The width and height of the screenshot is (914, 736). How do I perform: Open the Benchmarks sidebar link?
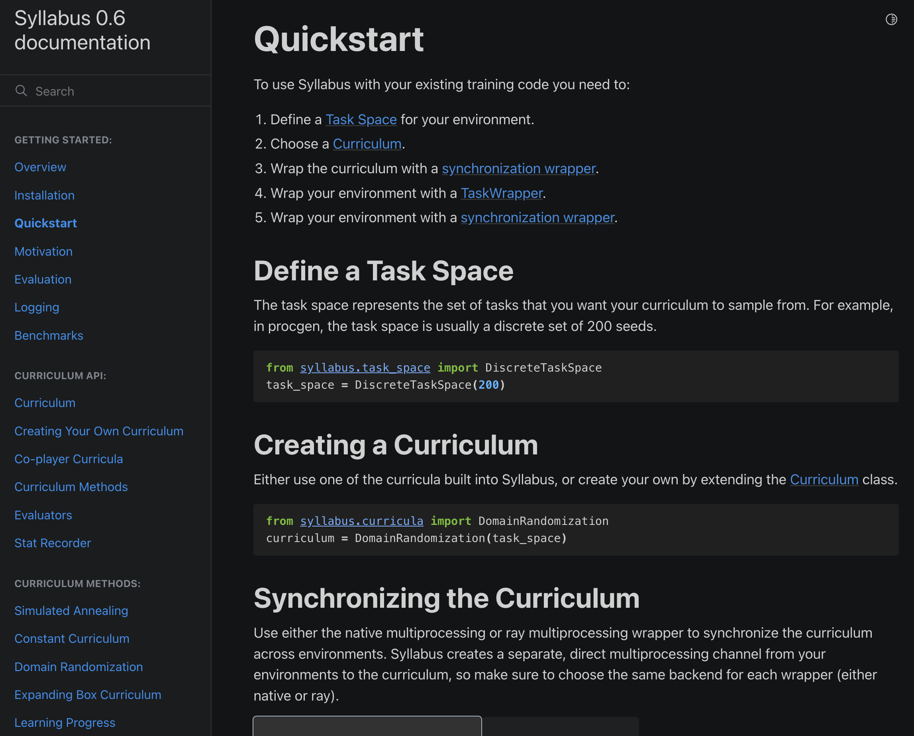pyautogui.click(x=49, y=335)
